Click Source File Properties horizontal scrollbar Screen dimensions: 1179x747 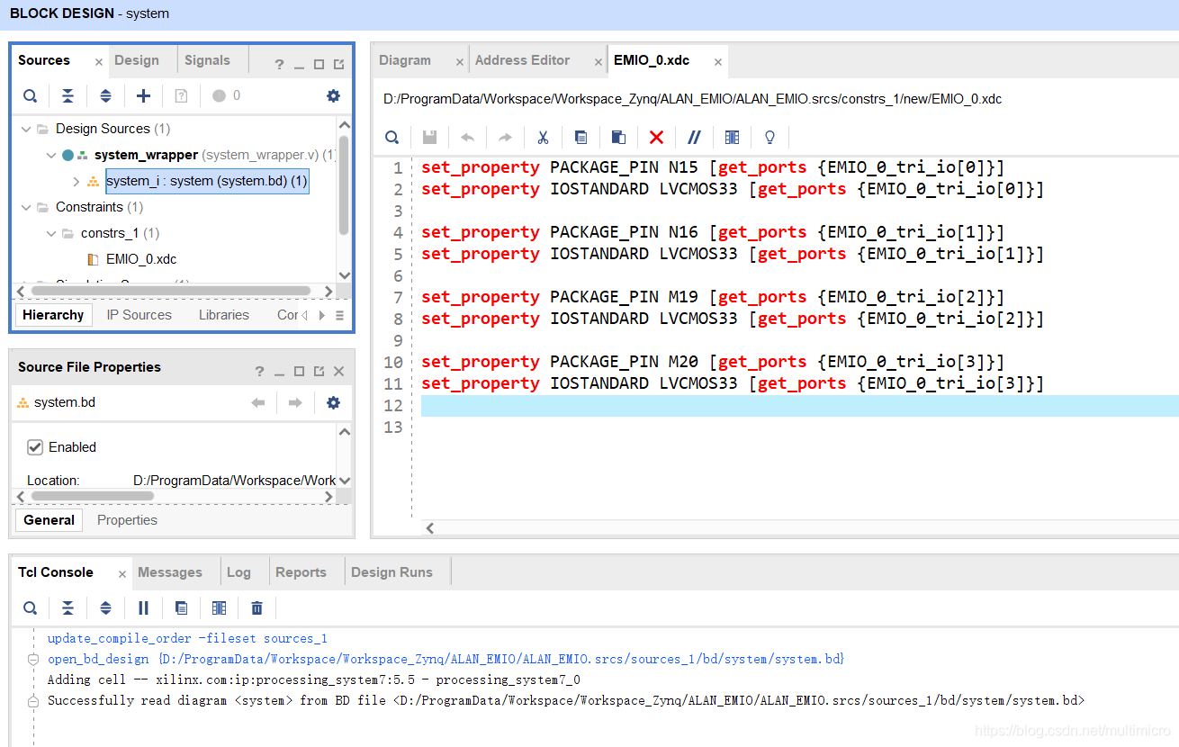pos(93,496)
